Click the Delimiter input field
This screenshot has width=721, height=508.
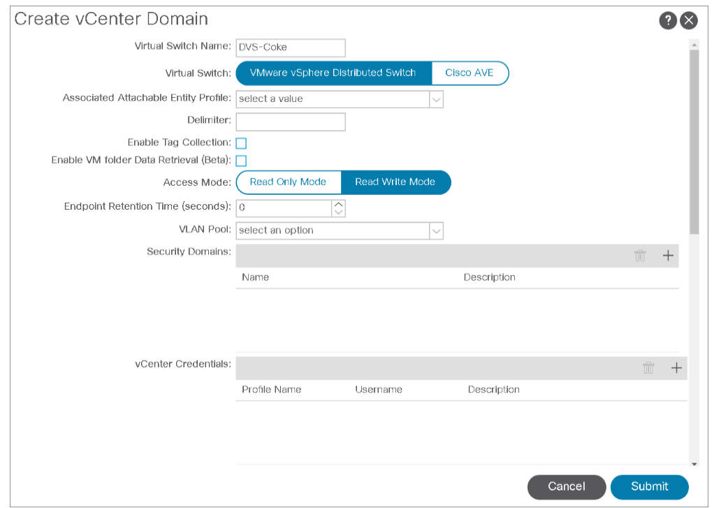[291, 122]
